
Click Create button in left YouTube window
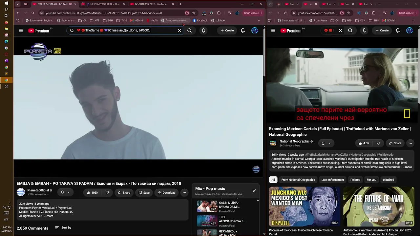227,30
